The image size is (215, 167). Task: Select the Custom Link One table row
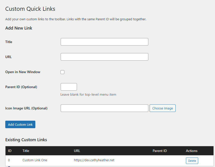(x=100, y=160)
